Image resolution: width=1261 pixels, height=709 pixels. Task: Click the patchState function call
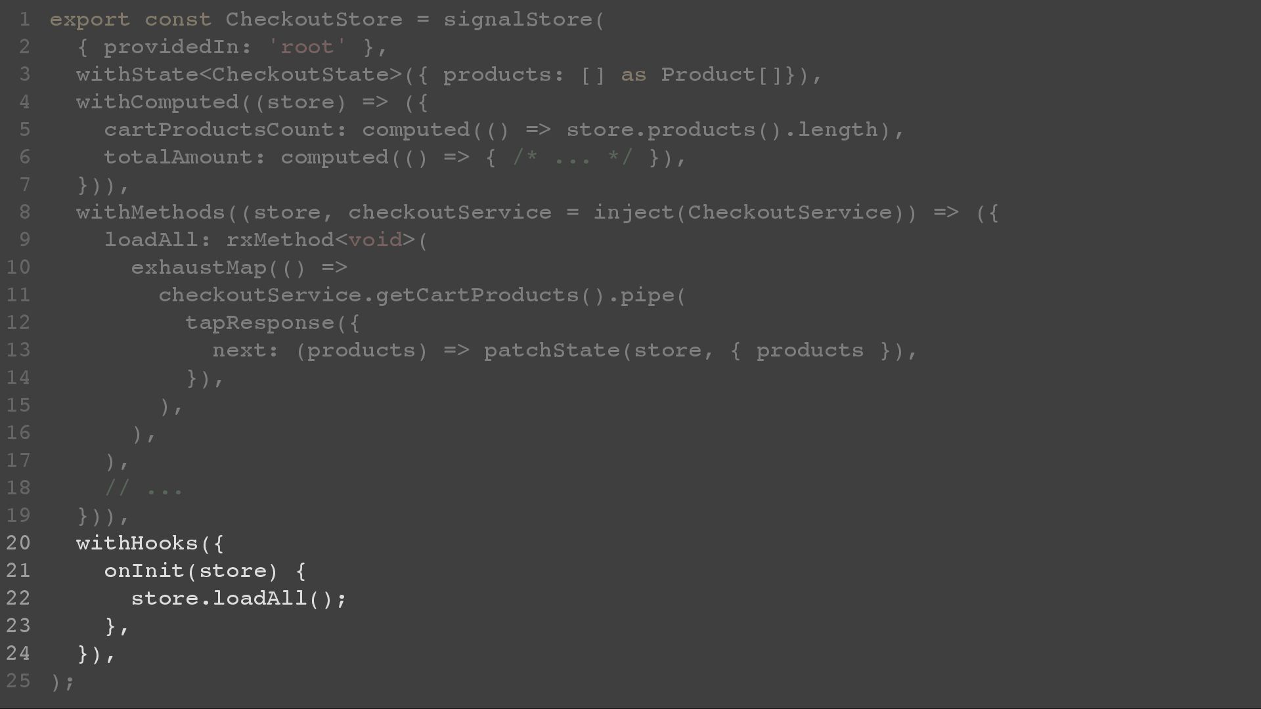coord(552,351)
